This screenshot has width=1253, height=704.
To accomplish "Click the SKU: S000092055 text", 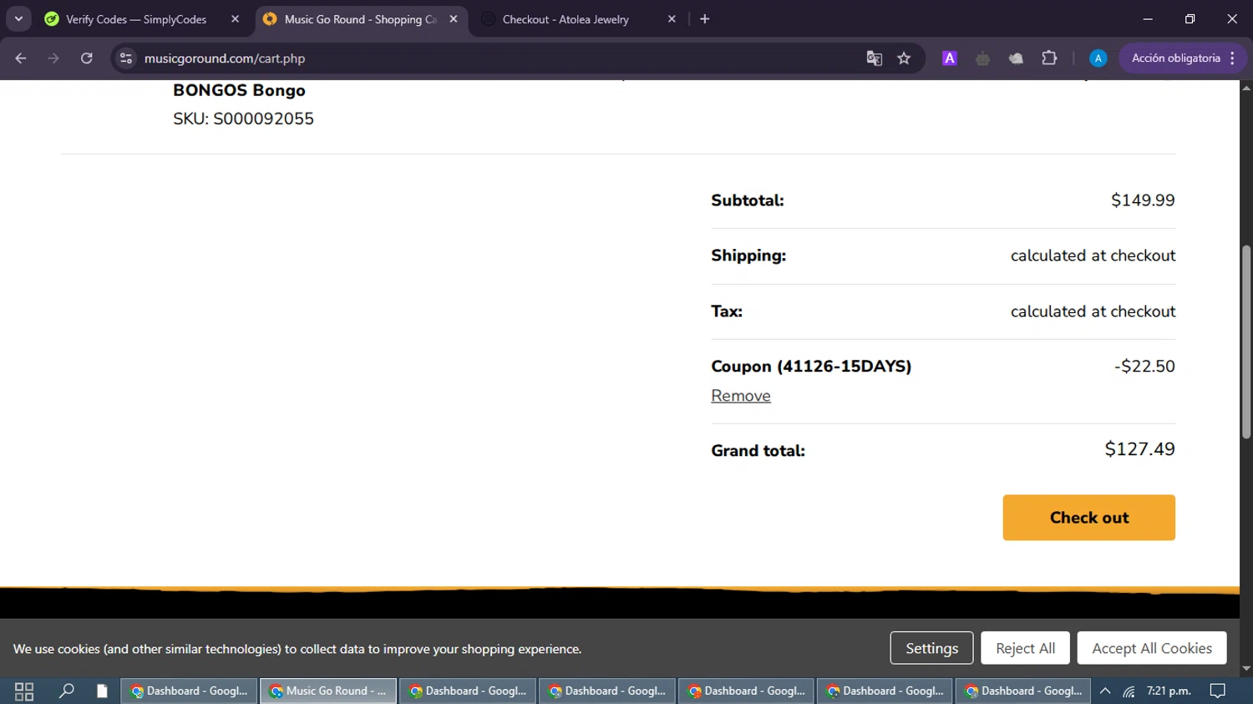I will pos(243,119).
